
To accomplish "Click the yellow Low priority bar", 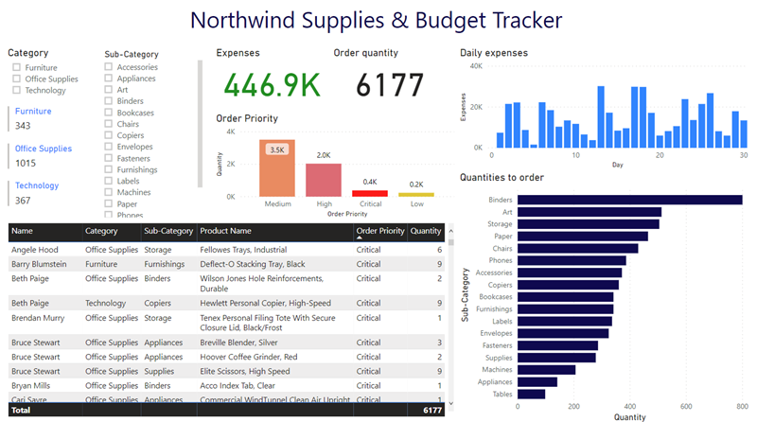I will (x=415, y=194).
